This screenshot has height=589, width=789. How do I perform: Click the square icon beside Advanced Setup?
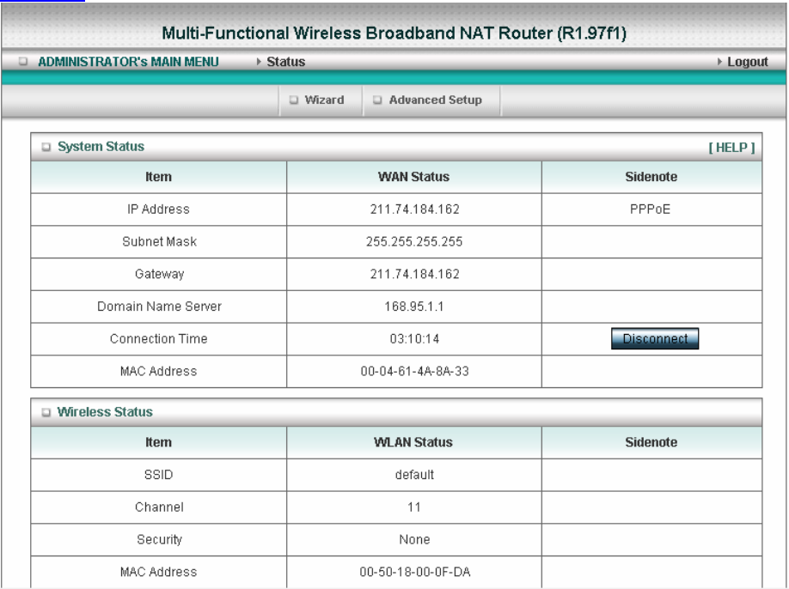pos(377,100)
